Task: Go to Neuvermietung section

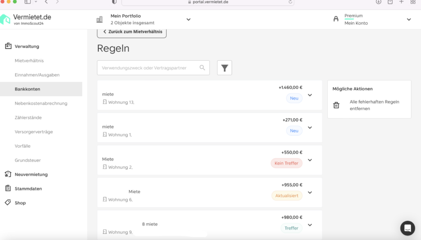Action: [31, 174]
